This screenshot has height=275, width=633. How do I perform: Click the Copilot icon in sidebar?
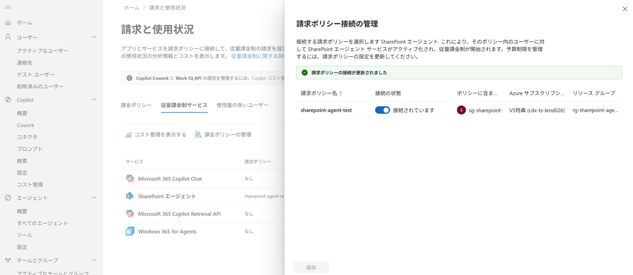click(x=8, y=100)
